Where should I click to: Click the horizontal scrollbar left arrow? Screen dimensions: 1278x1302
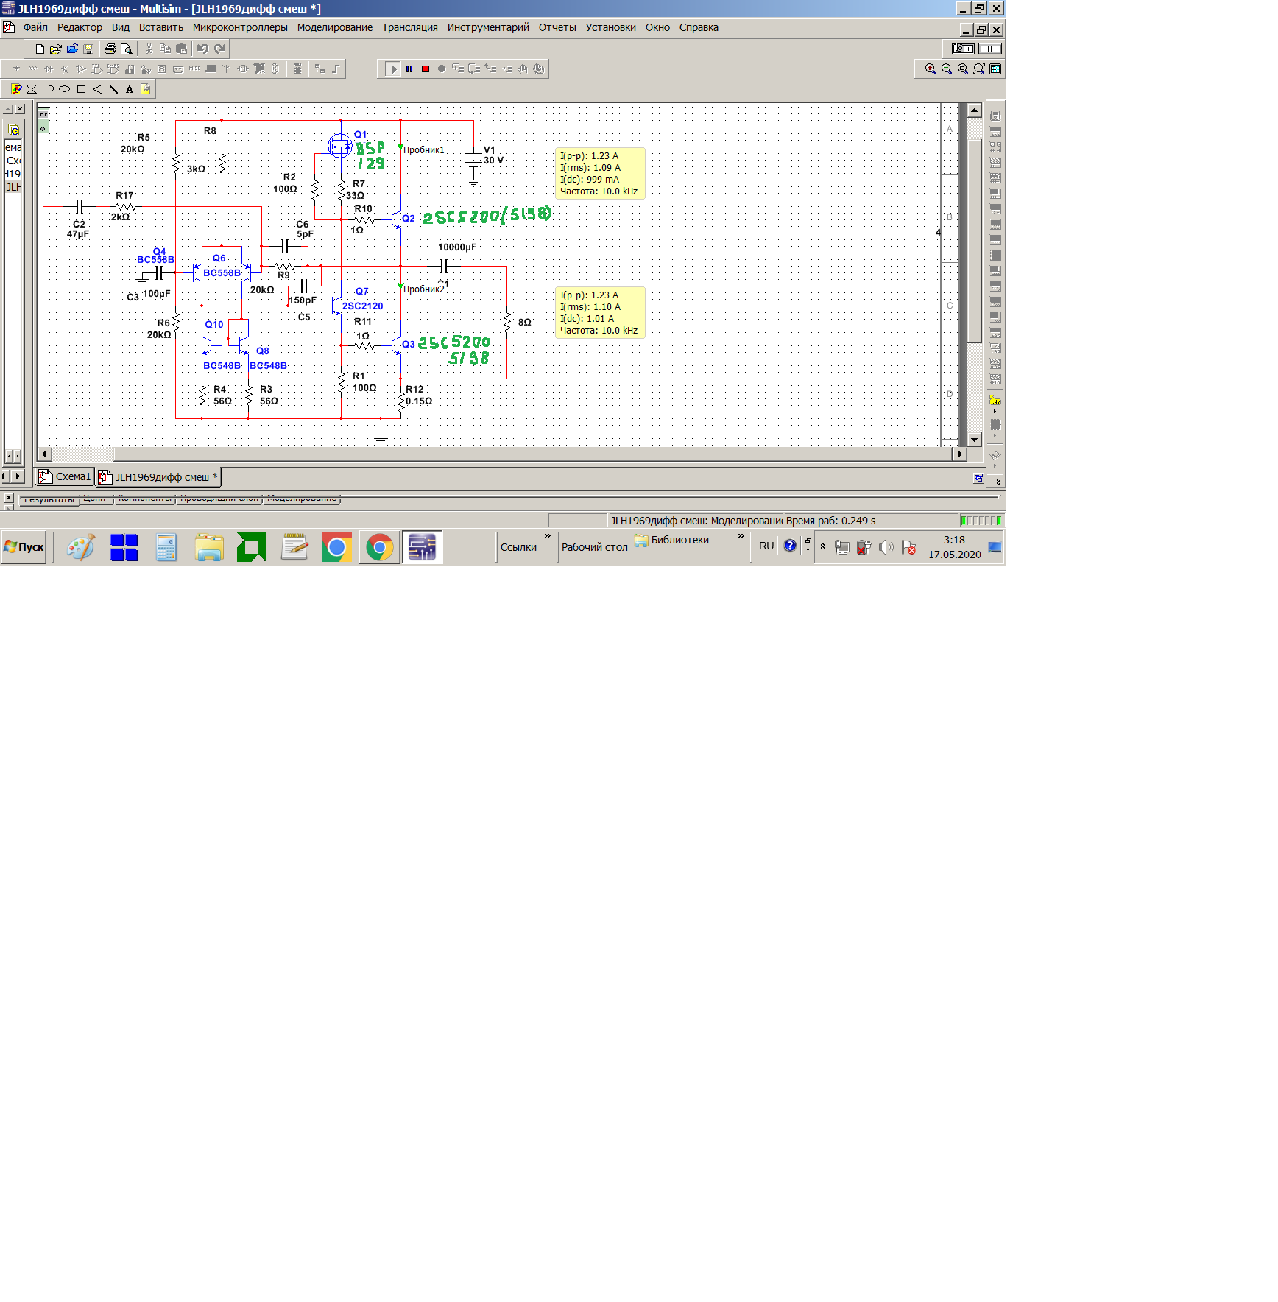tap(45, 454)
